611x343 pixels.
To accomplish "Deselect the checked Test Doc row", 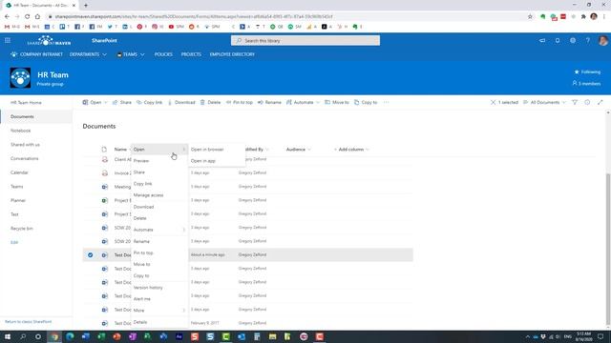I will pyautogui.click(x=90, y=255).
